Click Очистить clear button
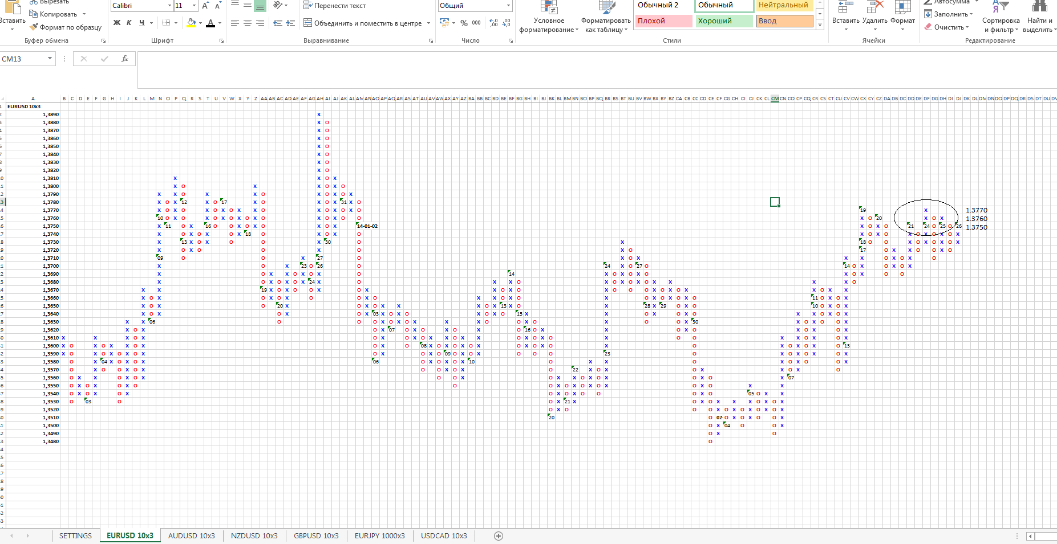The height and width of the screenshot is (544, 1057). pos(947,27)
